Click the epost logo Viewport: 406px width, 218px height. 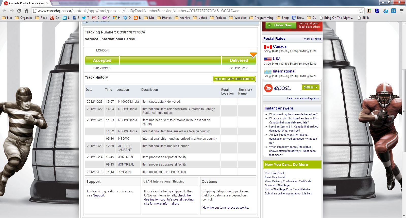coord(277,88)
